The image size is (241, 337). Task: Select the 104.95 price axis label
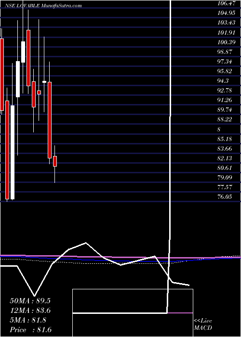click(x=227, y=13)
